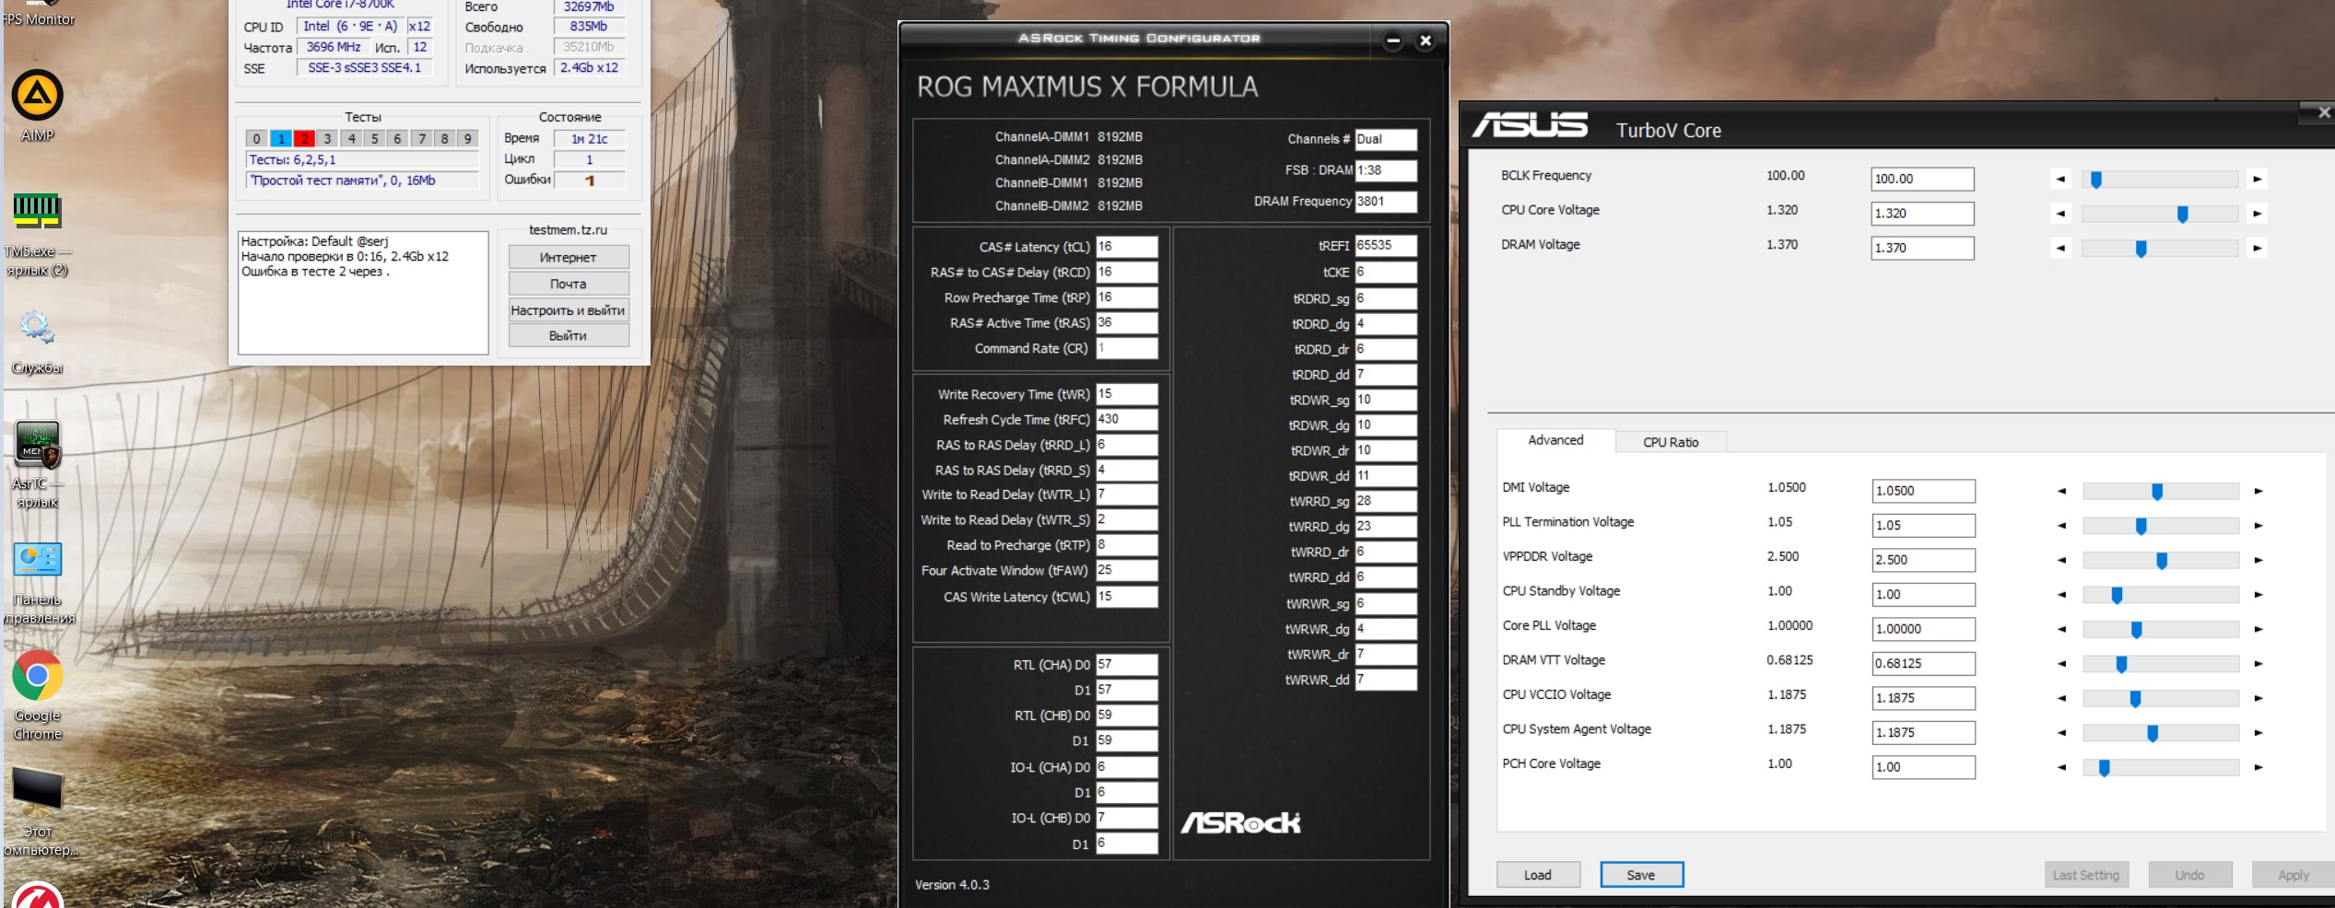This screenshot has height=908, width=2335.
Task: Increase BCLK Frequency with right arrow
Action: [x=2258, y=180]
